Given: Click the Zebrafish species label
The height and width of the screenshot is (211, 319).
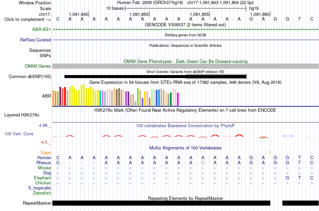Looking at the screenshot, I should pyautogui.click(x=42, y=193).
